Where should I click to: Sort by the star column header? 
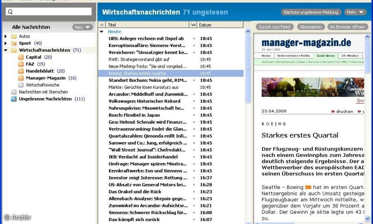(x=102, y=25)
